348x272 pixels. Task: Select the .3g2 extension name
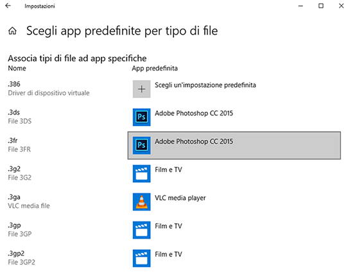[x=14, y=169]
